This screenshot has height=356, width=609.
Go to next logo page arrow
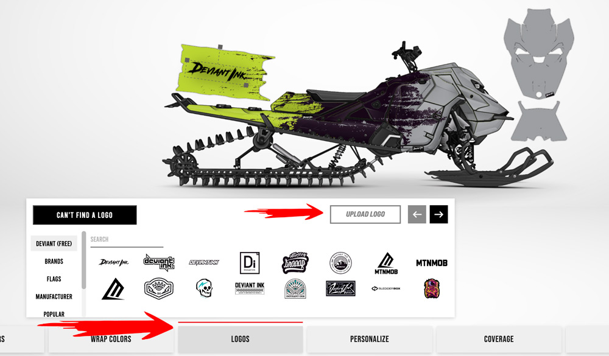438,214
